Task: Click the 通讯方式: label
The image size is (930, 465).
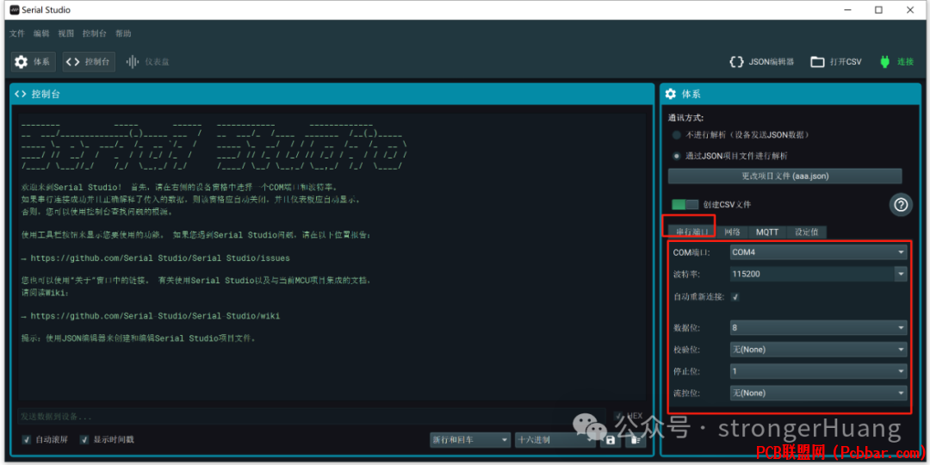Action: coord(685,118)
